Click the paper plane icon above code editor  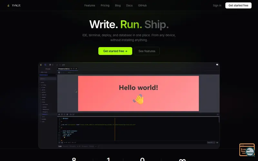pos(59,115)
